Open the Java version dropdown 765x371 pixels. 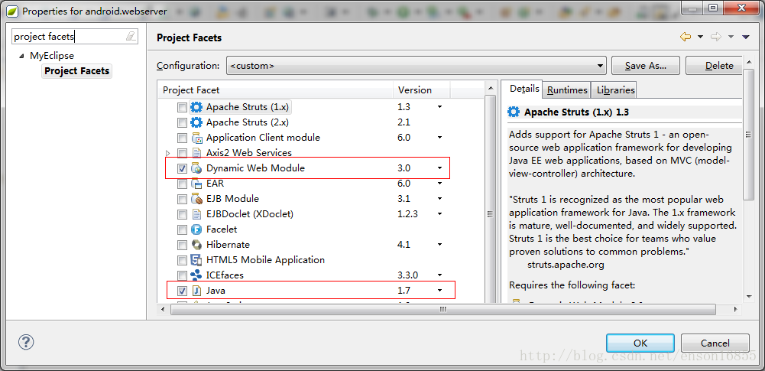(x=439, y=291)
